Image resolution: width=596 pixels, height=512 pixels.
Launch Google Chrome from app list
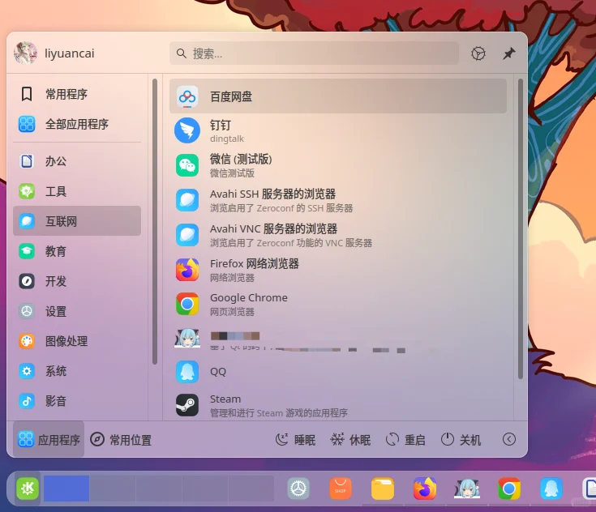pos(338,305)
